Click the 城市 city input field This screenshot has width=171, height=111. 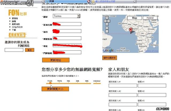pyautogui.click(x=67, y=31)
